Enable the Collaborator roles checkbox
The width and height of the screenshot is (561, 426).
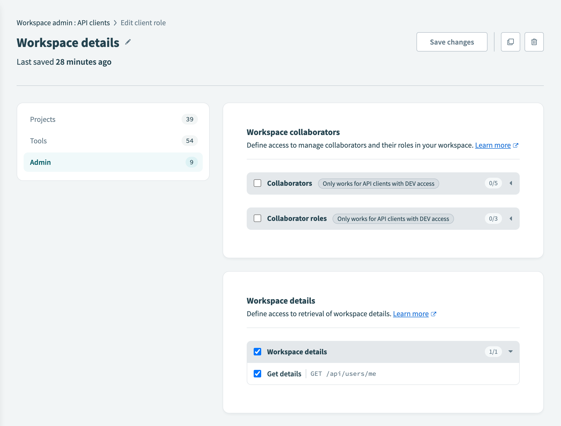[258, 219]
